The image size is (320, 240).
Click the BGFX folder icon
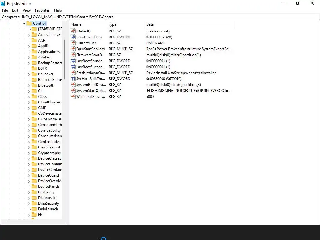click(34, 68)
